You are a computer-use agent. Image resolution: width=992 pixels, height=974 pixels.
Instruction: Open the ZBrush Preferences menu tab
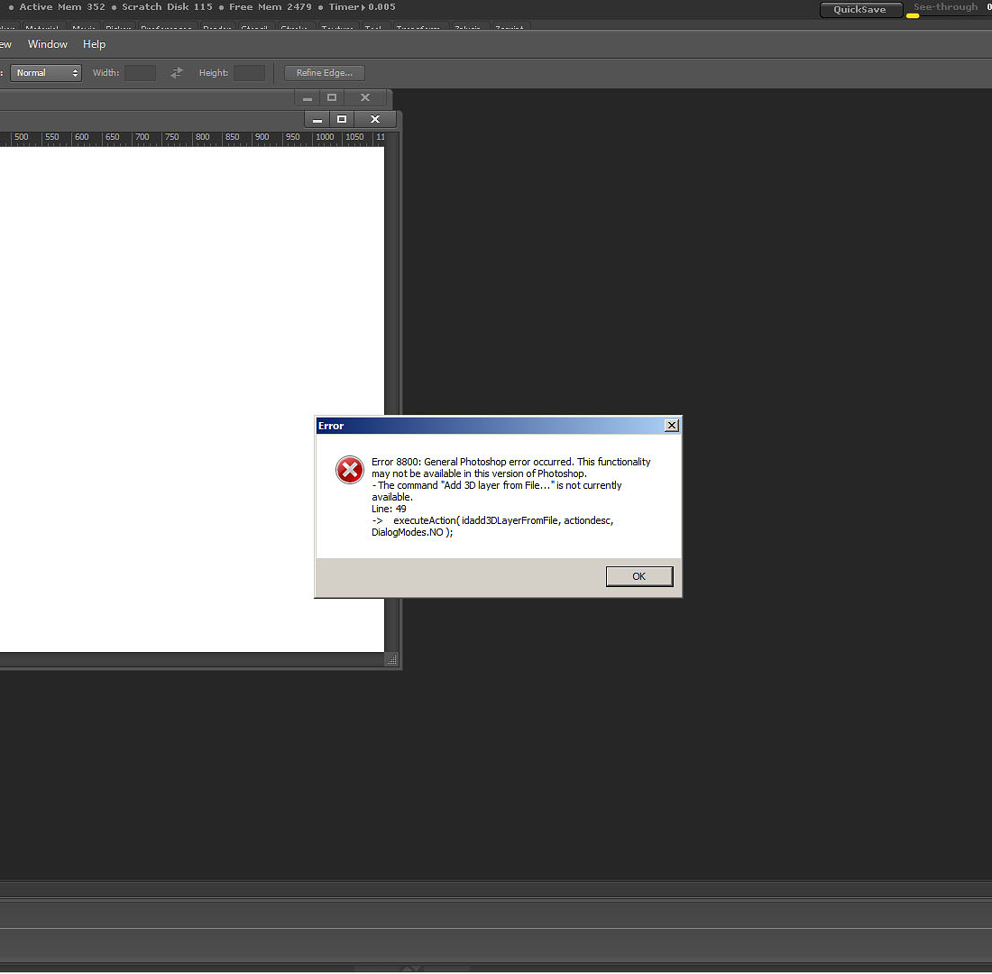166,27
